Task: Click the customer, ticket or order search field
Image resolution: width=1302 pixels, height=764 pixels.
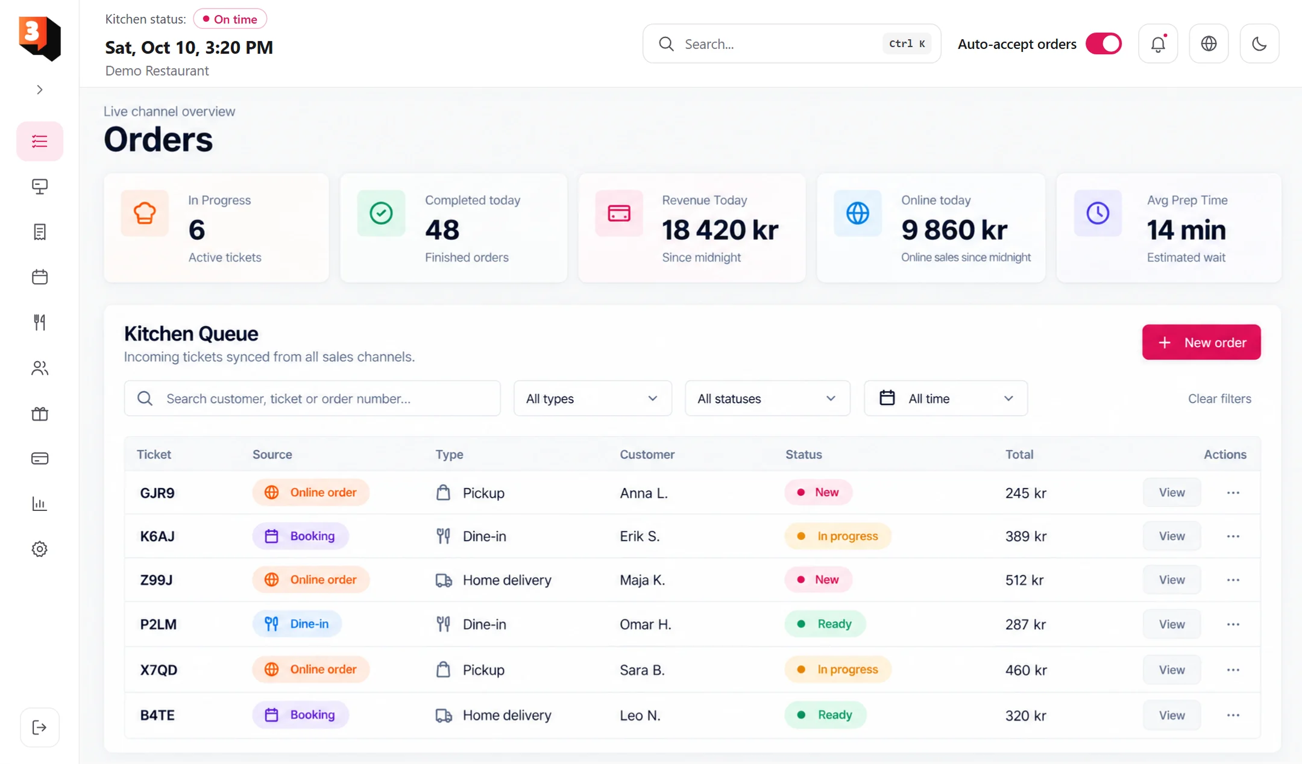Action: [x=312, y=398]
